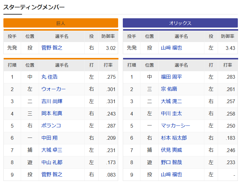The image size is (240, 184).
Task: Open 山﨑 福也 link in ninth batting slot
Action: [x=171, y=174]
